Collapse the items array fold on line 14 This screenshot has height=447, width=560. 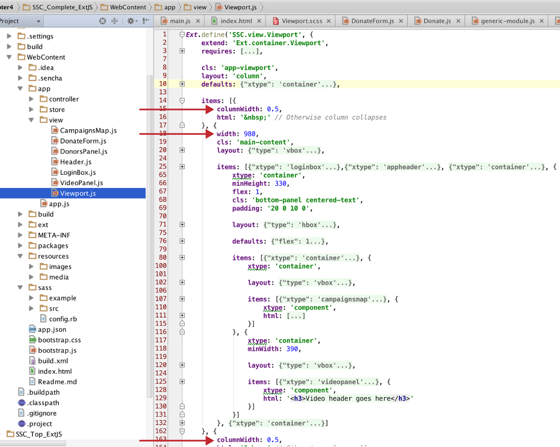182,101
